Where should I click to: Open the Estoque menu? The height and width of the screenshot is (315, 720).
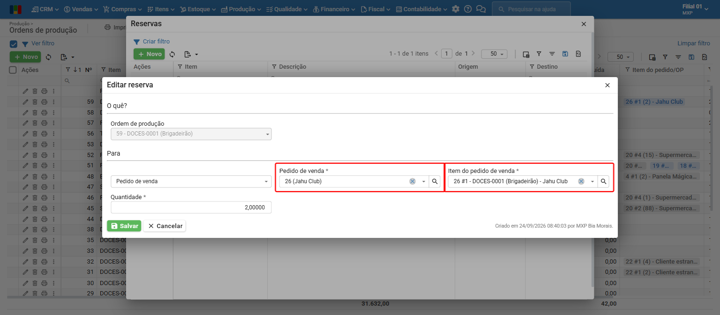(x=198, y=9)
